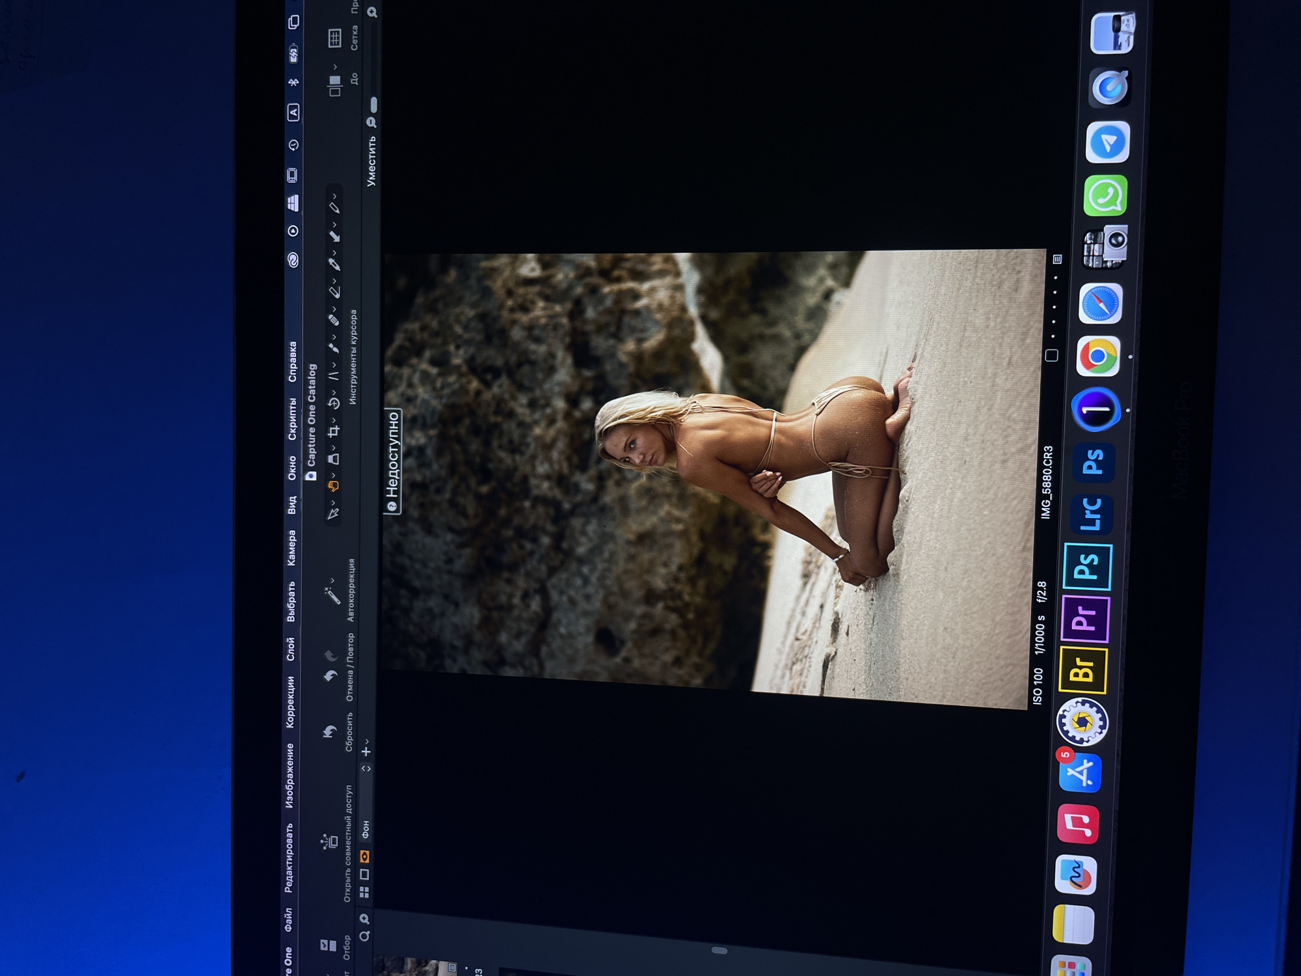Click the zoom in magnifier at the slider end

click(372, 12)
